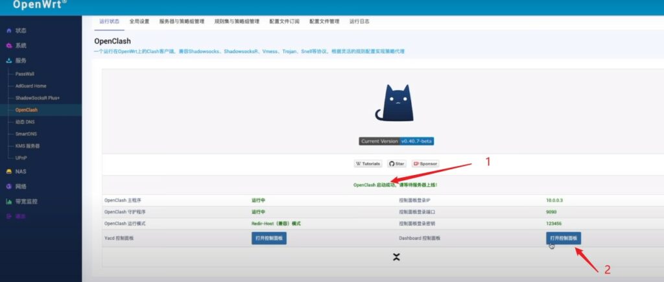Click the Sponsor button
Image resolution: width=664 pixels, height=282 pixels.
point(425,164)
